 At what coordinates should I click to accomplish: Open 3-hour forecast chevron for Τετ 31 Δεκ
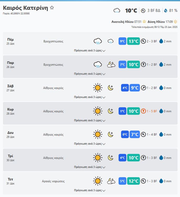click(104, 190)
